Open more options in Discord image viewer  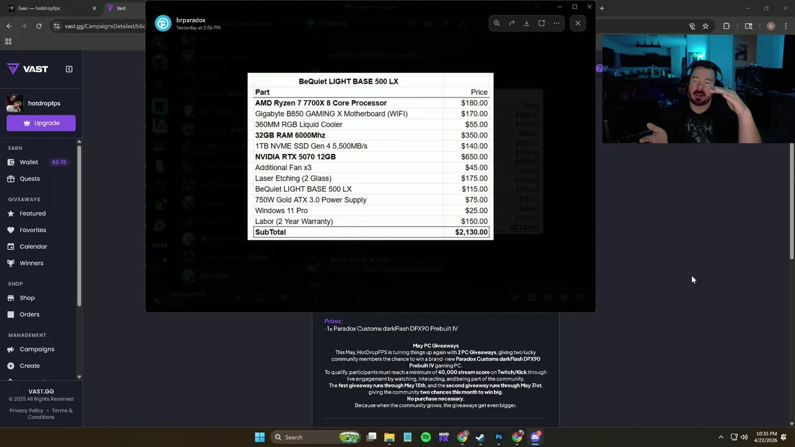(556, 23)
